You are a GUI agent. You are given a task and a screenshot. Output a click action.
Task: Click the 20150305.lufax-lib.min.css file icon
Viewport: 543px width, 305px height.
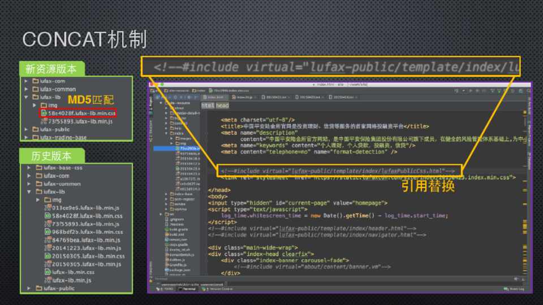pos(48,256)
